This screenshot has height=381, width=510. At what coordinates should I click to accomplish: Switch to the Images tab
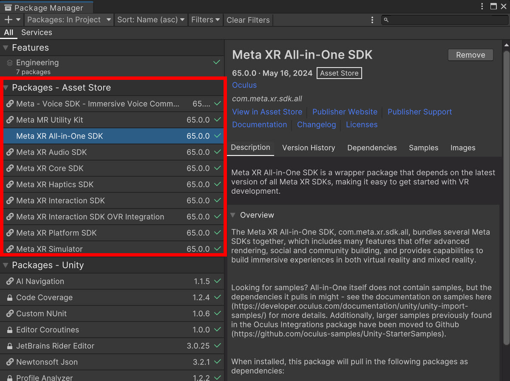[463, 148]
